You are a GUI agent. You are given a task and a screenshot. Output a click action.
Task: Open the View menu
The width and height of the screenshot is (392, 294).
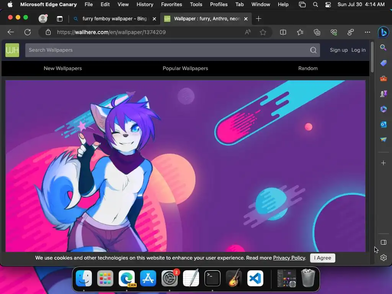click(x=123, y=5)
